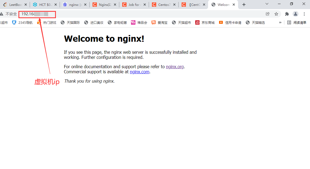Image resolution: width=310 pixels, height=169 pixels.
Task: Expand the hidden bookmarks overflow chevron
Action: [280, 22]
